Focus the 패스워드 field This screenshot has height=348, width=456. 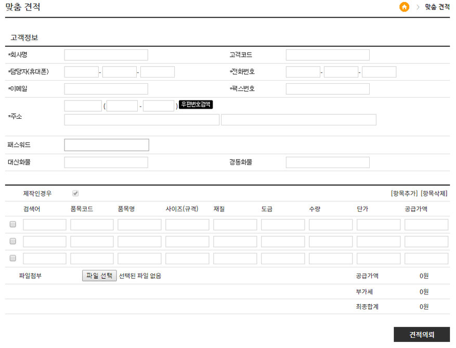[x=107, y=145]
